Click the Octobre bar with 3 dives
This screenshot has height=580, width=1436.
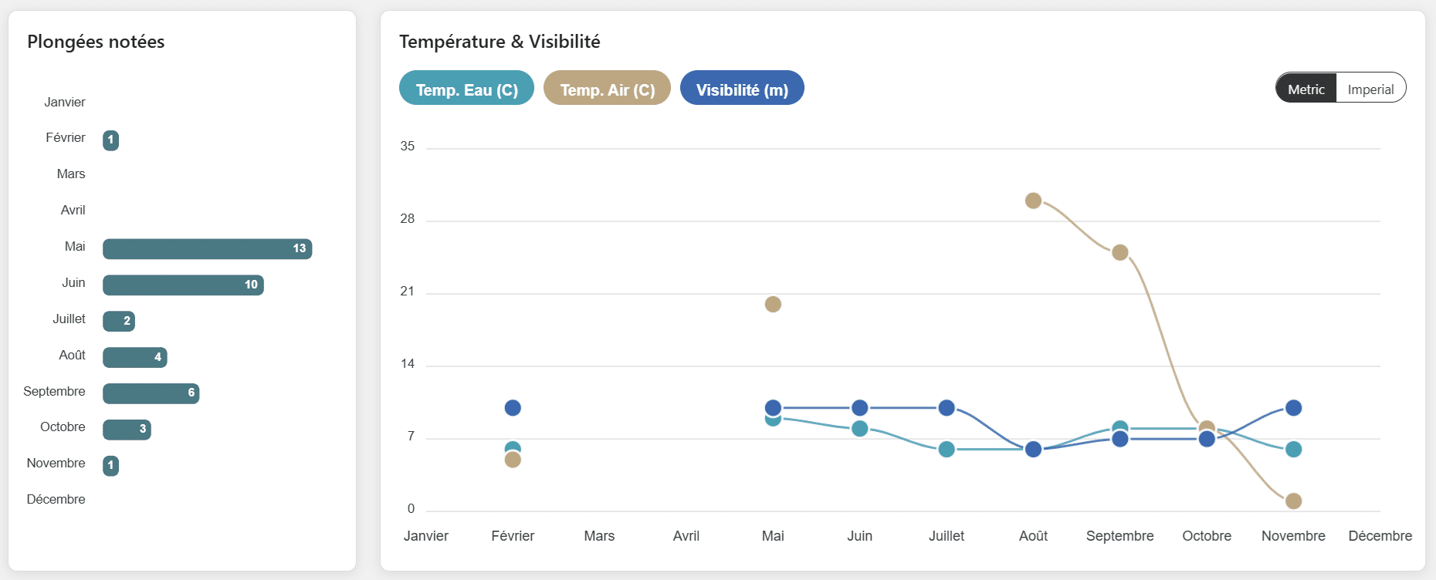point(127,430)
